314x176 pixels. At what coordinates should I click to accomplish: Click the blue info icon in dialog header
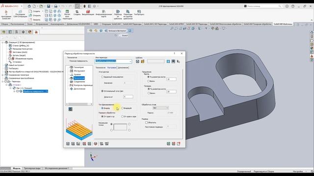click(x=168, y=62)
